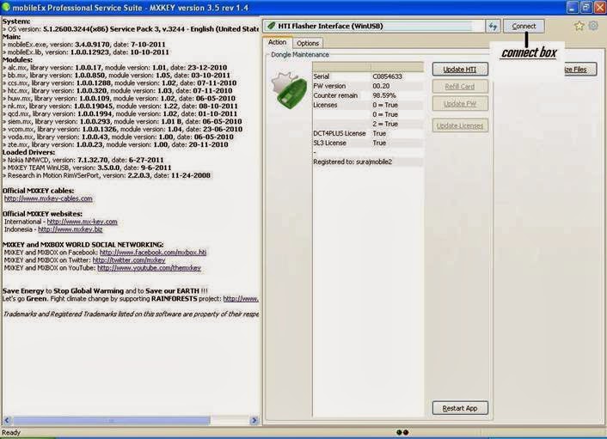This screenshot has width=607, height=439.
Task: Click the 'Official MXKEY websites:' heading
Action: [x=42, y=214]
